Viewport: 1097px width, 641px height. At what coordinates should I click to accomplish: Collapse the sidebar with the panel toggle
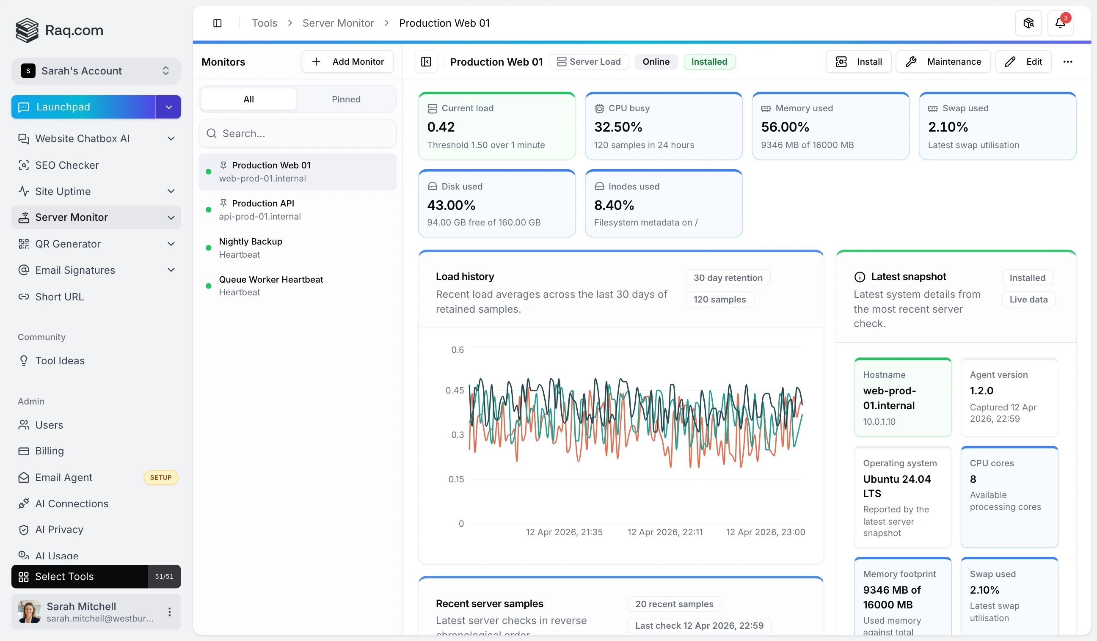point(218,22)
